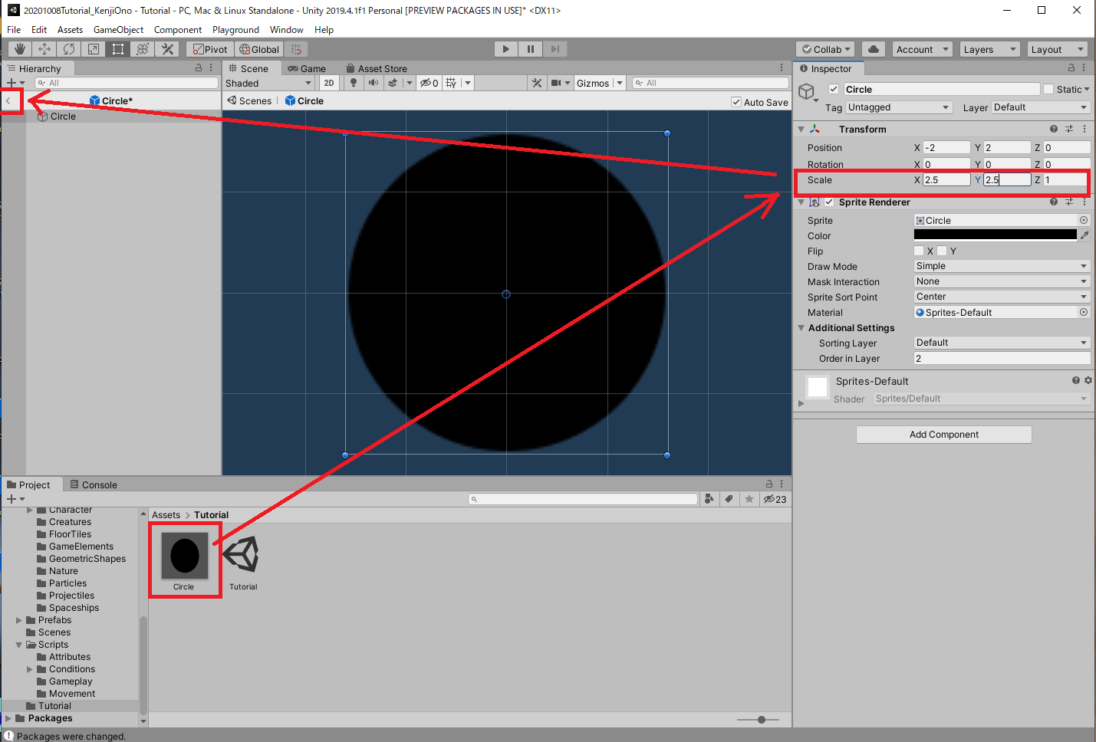Click Scale X input field
Viewport: 1096px width, 742px height.
click(x=946, y=179)
